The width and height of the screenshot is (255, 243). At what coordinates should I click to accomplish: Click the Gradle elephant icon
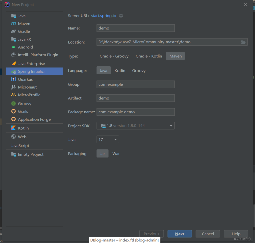[x=13, y=31]
